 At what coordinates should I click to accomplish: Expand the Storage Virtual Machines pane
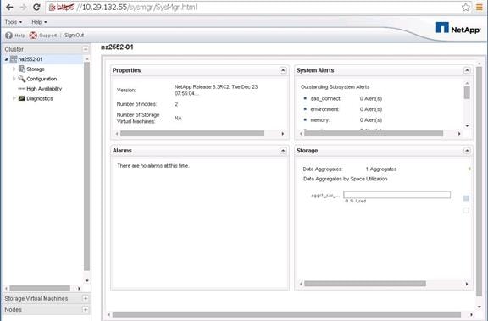point(86,298)
